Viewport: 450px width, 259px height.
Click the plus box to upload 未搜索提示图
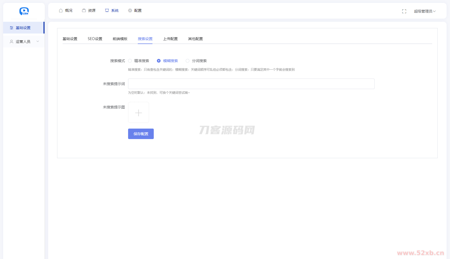tap(139, 113)
